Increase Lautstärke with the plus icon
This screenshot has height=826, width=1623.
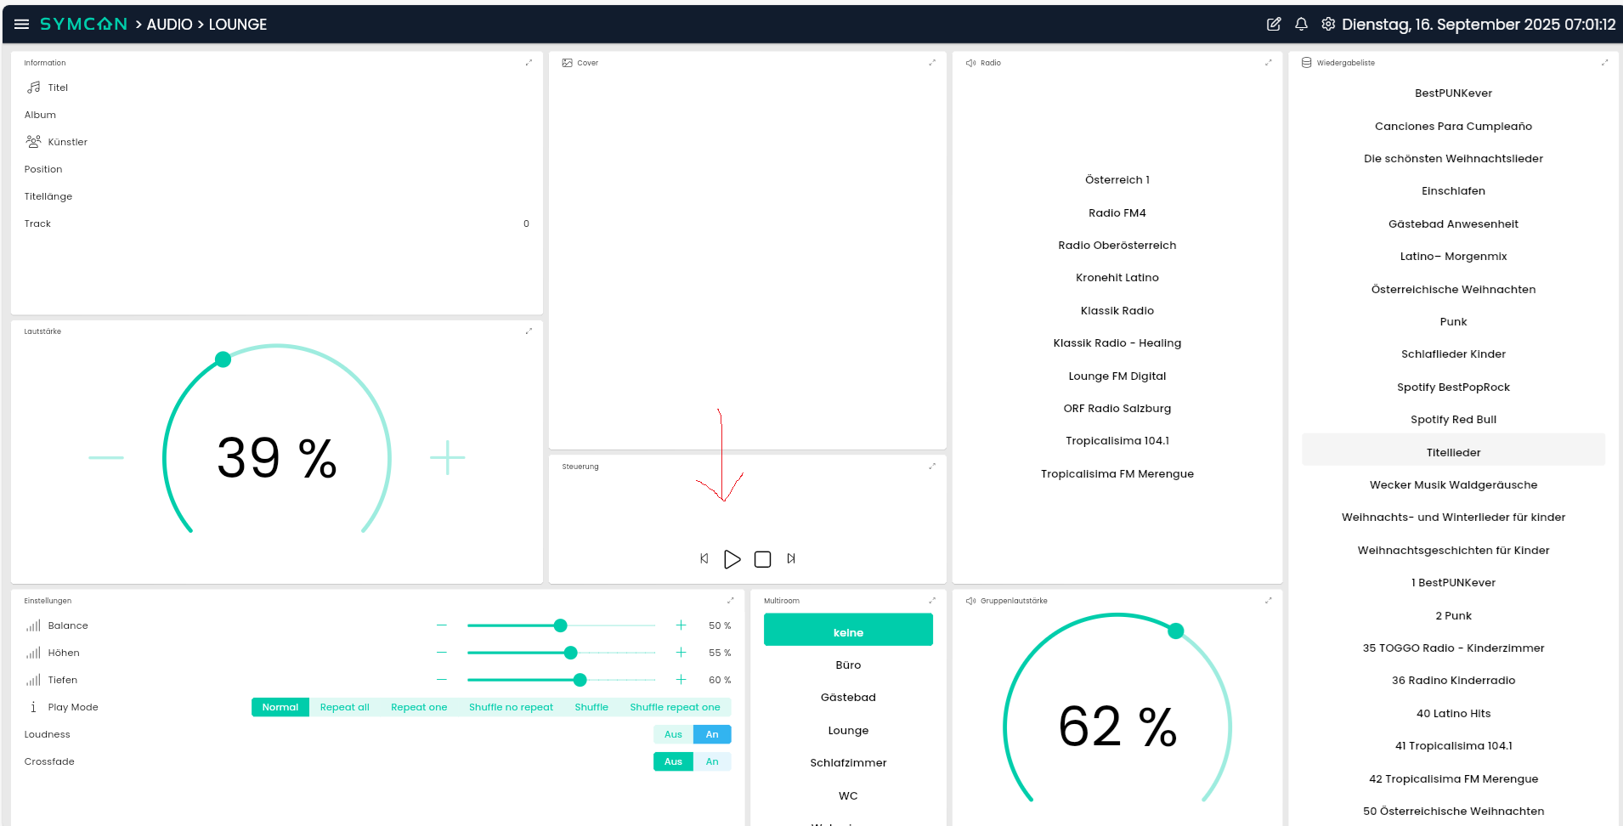coord(447,458)
